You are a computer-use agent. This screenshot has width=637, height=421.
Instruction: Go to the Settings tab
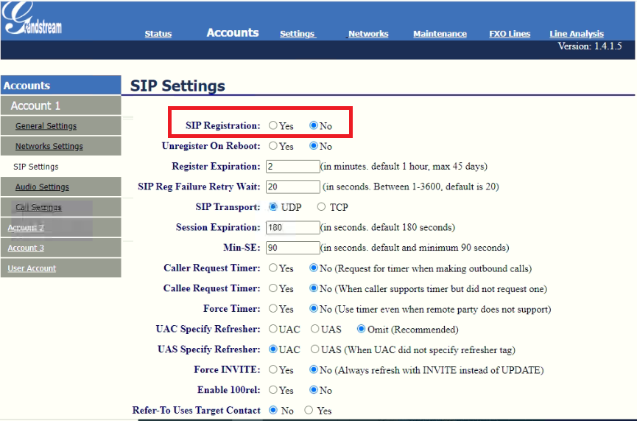(x=298, y=34)
